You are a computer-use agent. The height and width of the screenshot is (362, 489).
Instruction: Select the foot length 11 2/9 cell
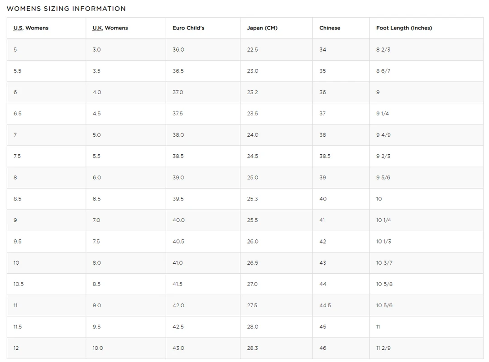pos(383,348)
